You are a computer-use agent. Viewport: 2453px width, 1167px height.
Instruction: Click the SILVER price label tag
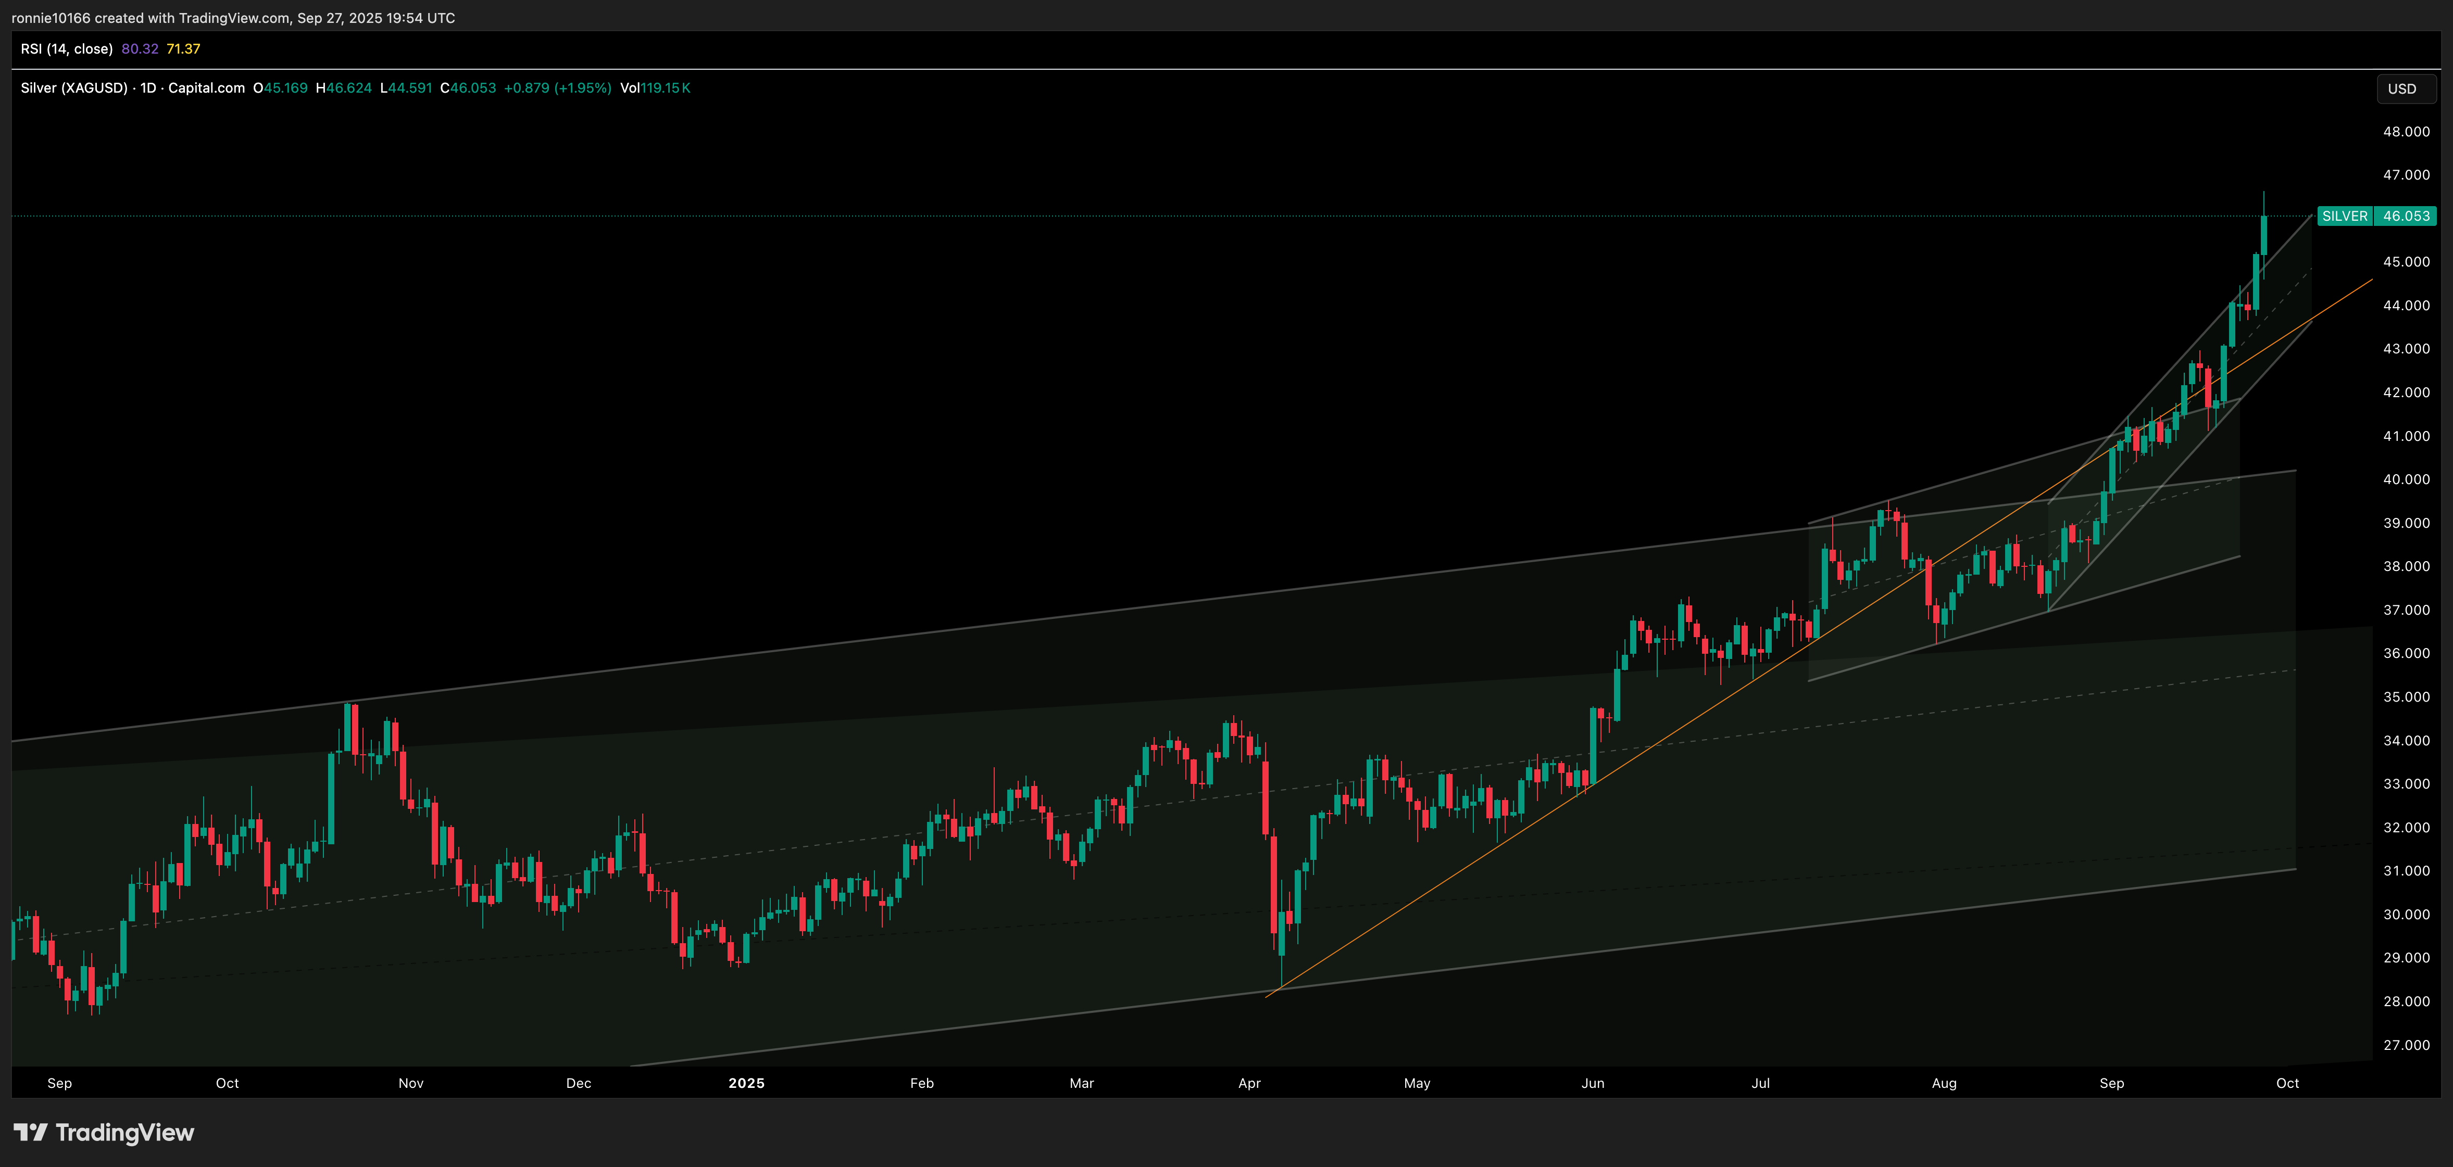click(x=2345, y=216)
